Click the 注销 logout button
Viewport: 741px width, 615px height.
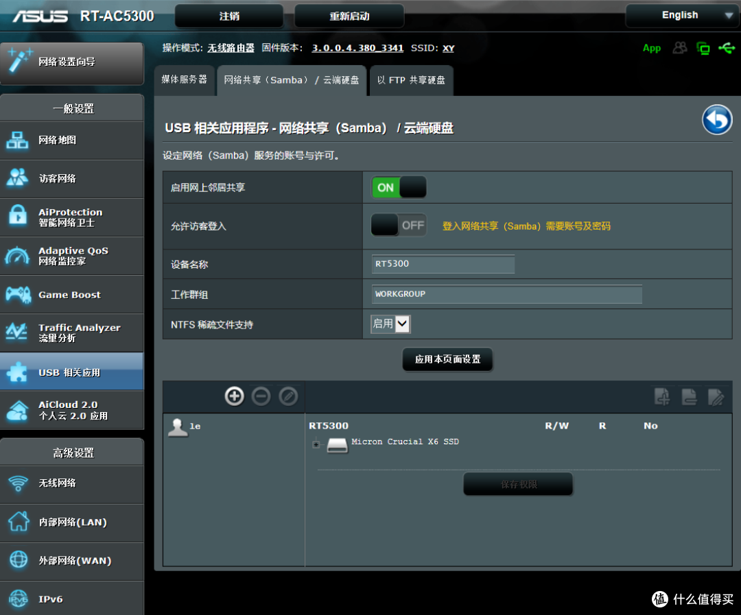coord(229,16)
